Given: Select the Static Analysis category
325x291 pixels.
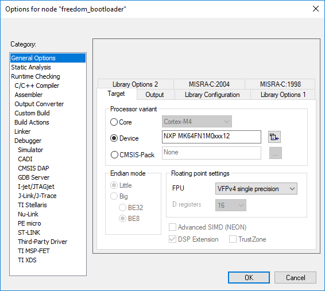Looking at the screenshot, I should point(31,67).
